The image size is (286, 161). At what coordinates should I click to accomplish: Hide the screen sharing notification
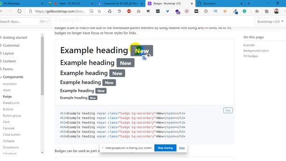coord(182,148)
